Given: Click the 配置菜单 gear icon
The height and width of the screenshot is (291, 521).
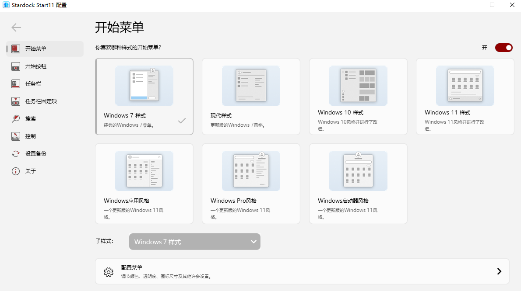Looking at the screenshot, I should 109,272.
